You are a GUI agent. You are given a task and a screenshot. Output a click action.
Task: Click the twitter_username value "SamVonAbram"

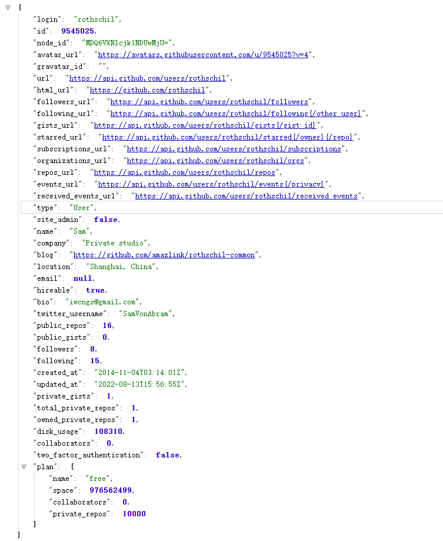click(145, 314)
